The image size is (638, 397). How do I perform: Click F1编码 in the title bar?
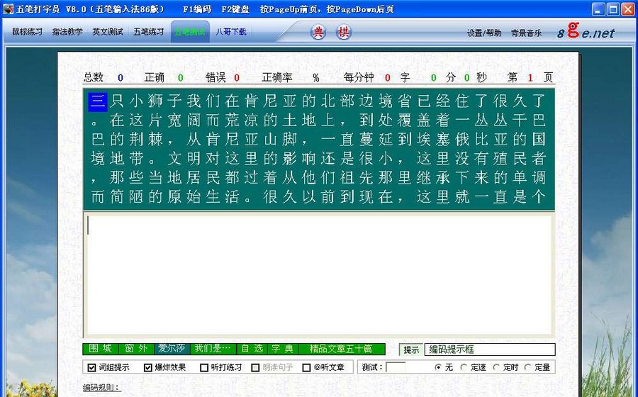197,9
